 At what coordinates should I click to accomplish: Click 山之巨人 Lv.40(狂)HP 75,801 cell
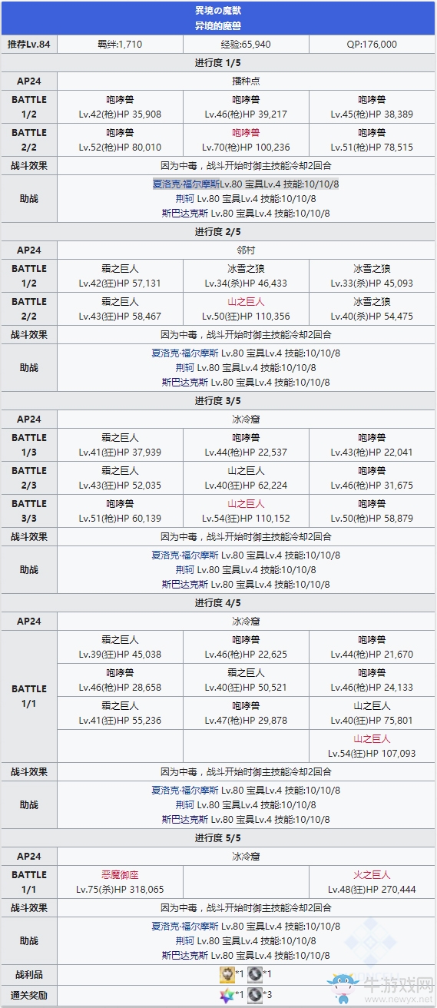[x=372, y=713]
